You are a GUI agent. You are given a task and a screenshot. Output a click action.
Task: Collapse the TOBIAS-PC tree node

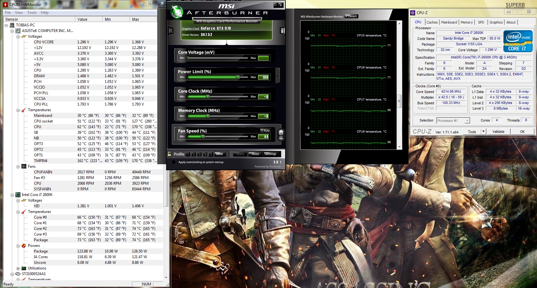pos(6,25)
